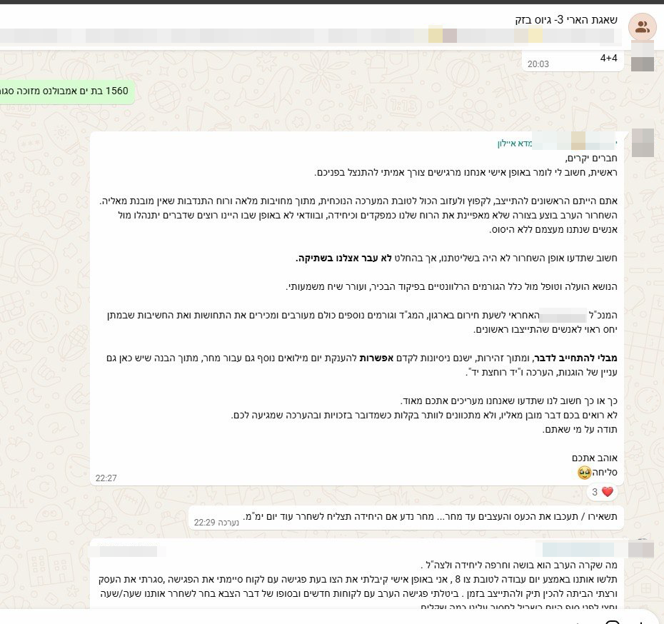Screen dimensions: 664x624
Task: Select the green 1560 בת ים אמבולנס message
Action: (x=67, y=91)
